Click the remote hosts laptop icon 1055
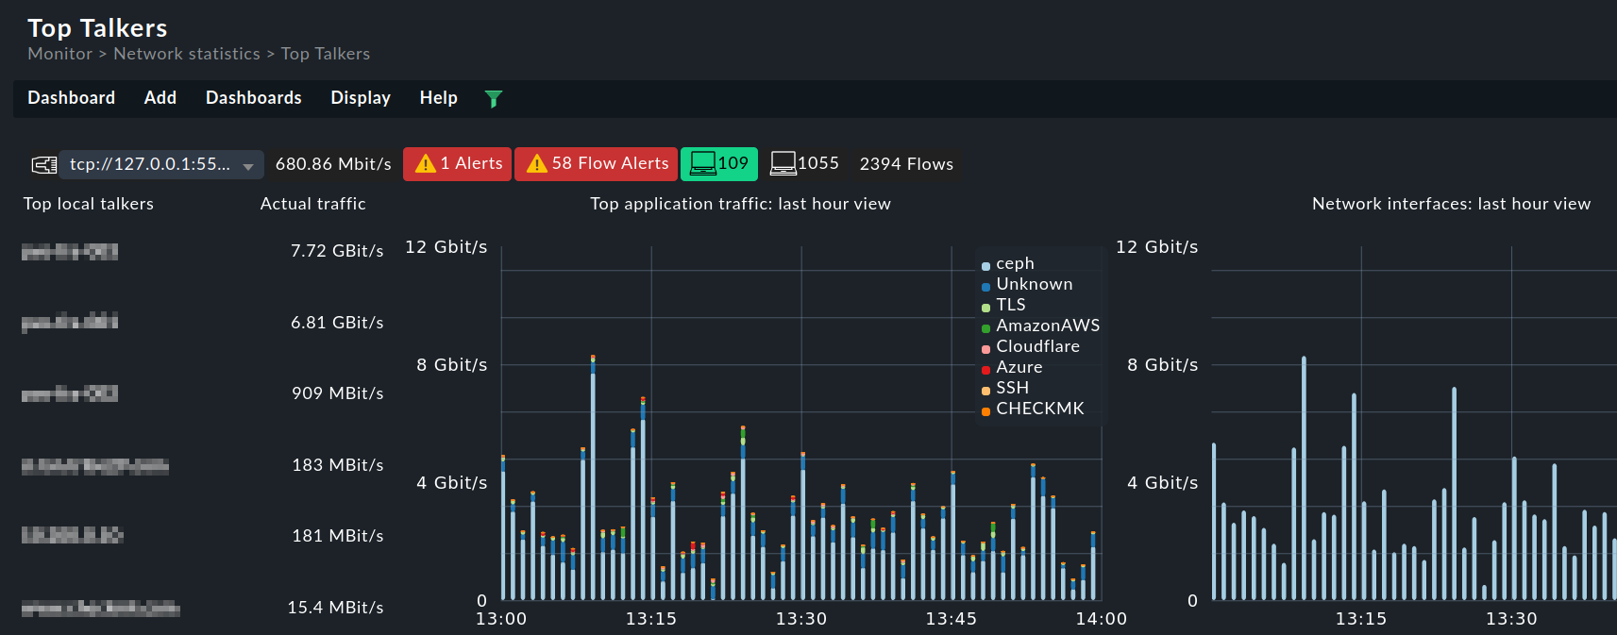1617x635 pixels. (783, 164)
